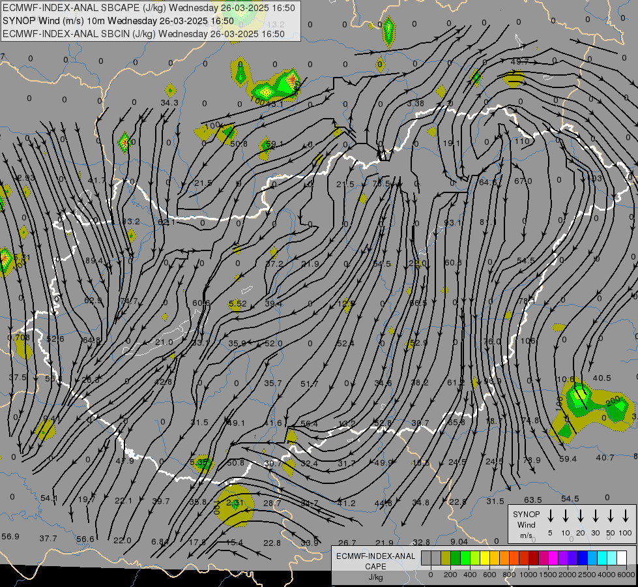This screenshot has height=587, width=638.
Task: Click the map value 9.04
Action: 459,541
